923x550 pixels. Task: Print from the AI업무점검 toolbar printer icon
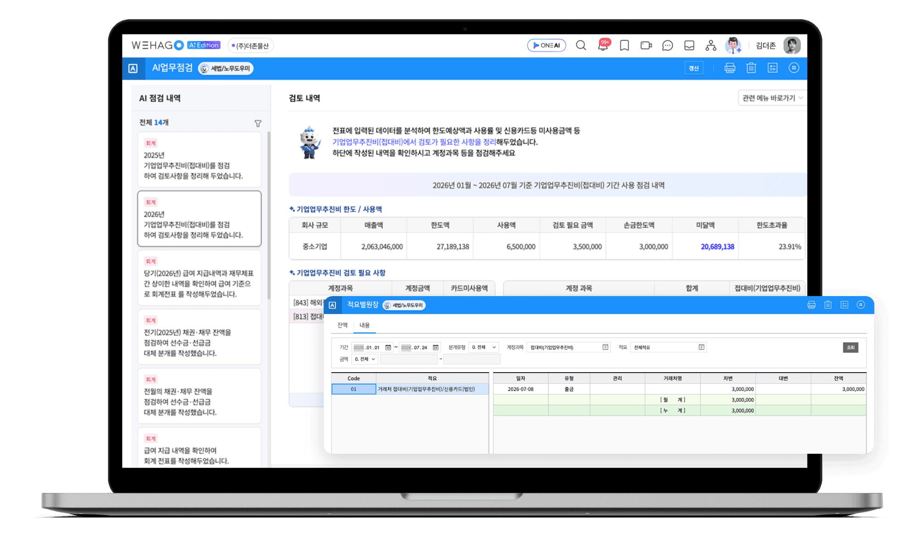pos(730,68)
